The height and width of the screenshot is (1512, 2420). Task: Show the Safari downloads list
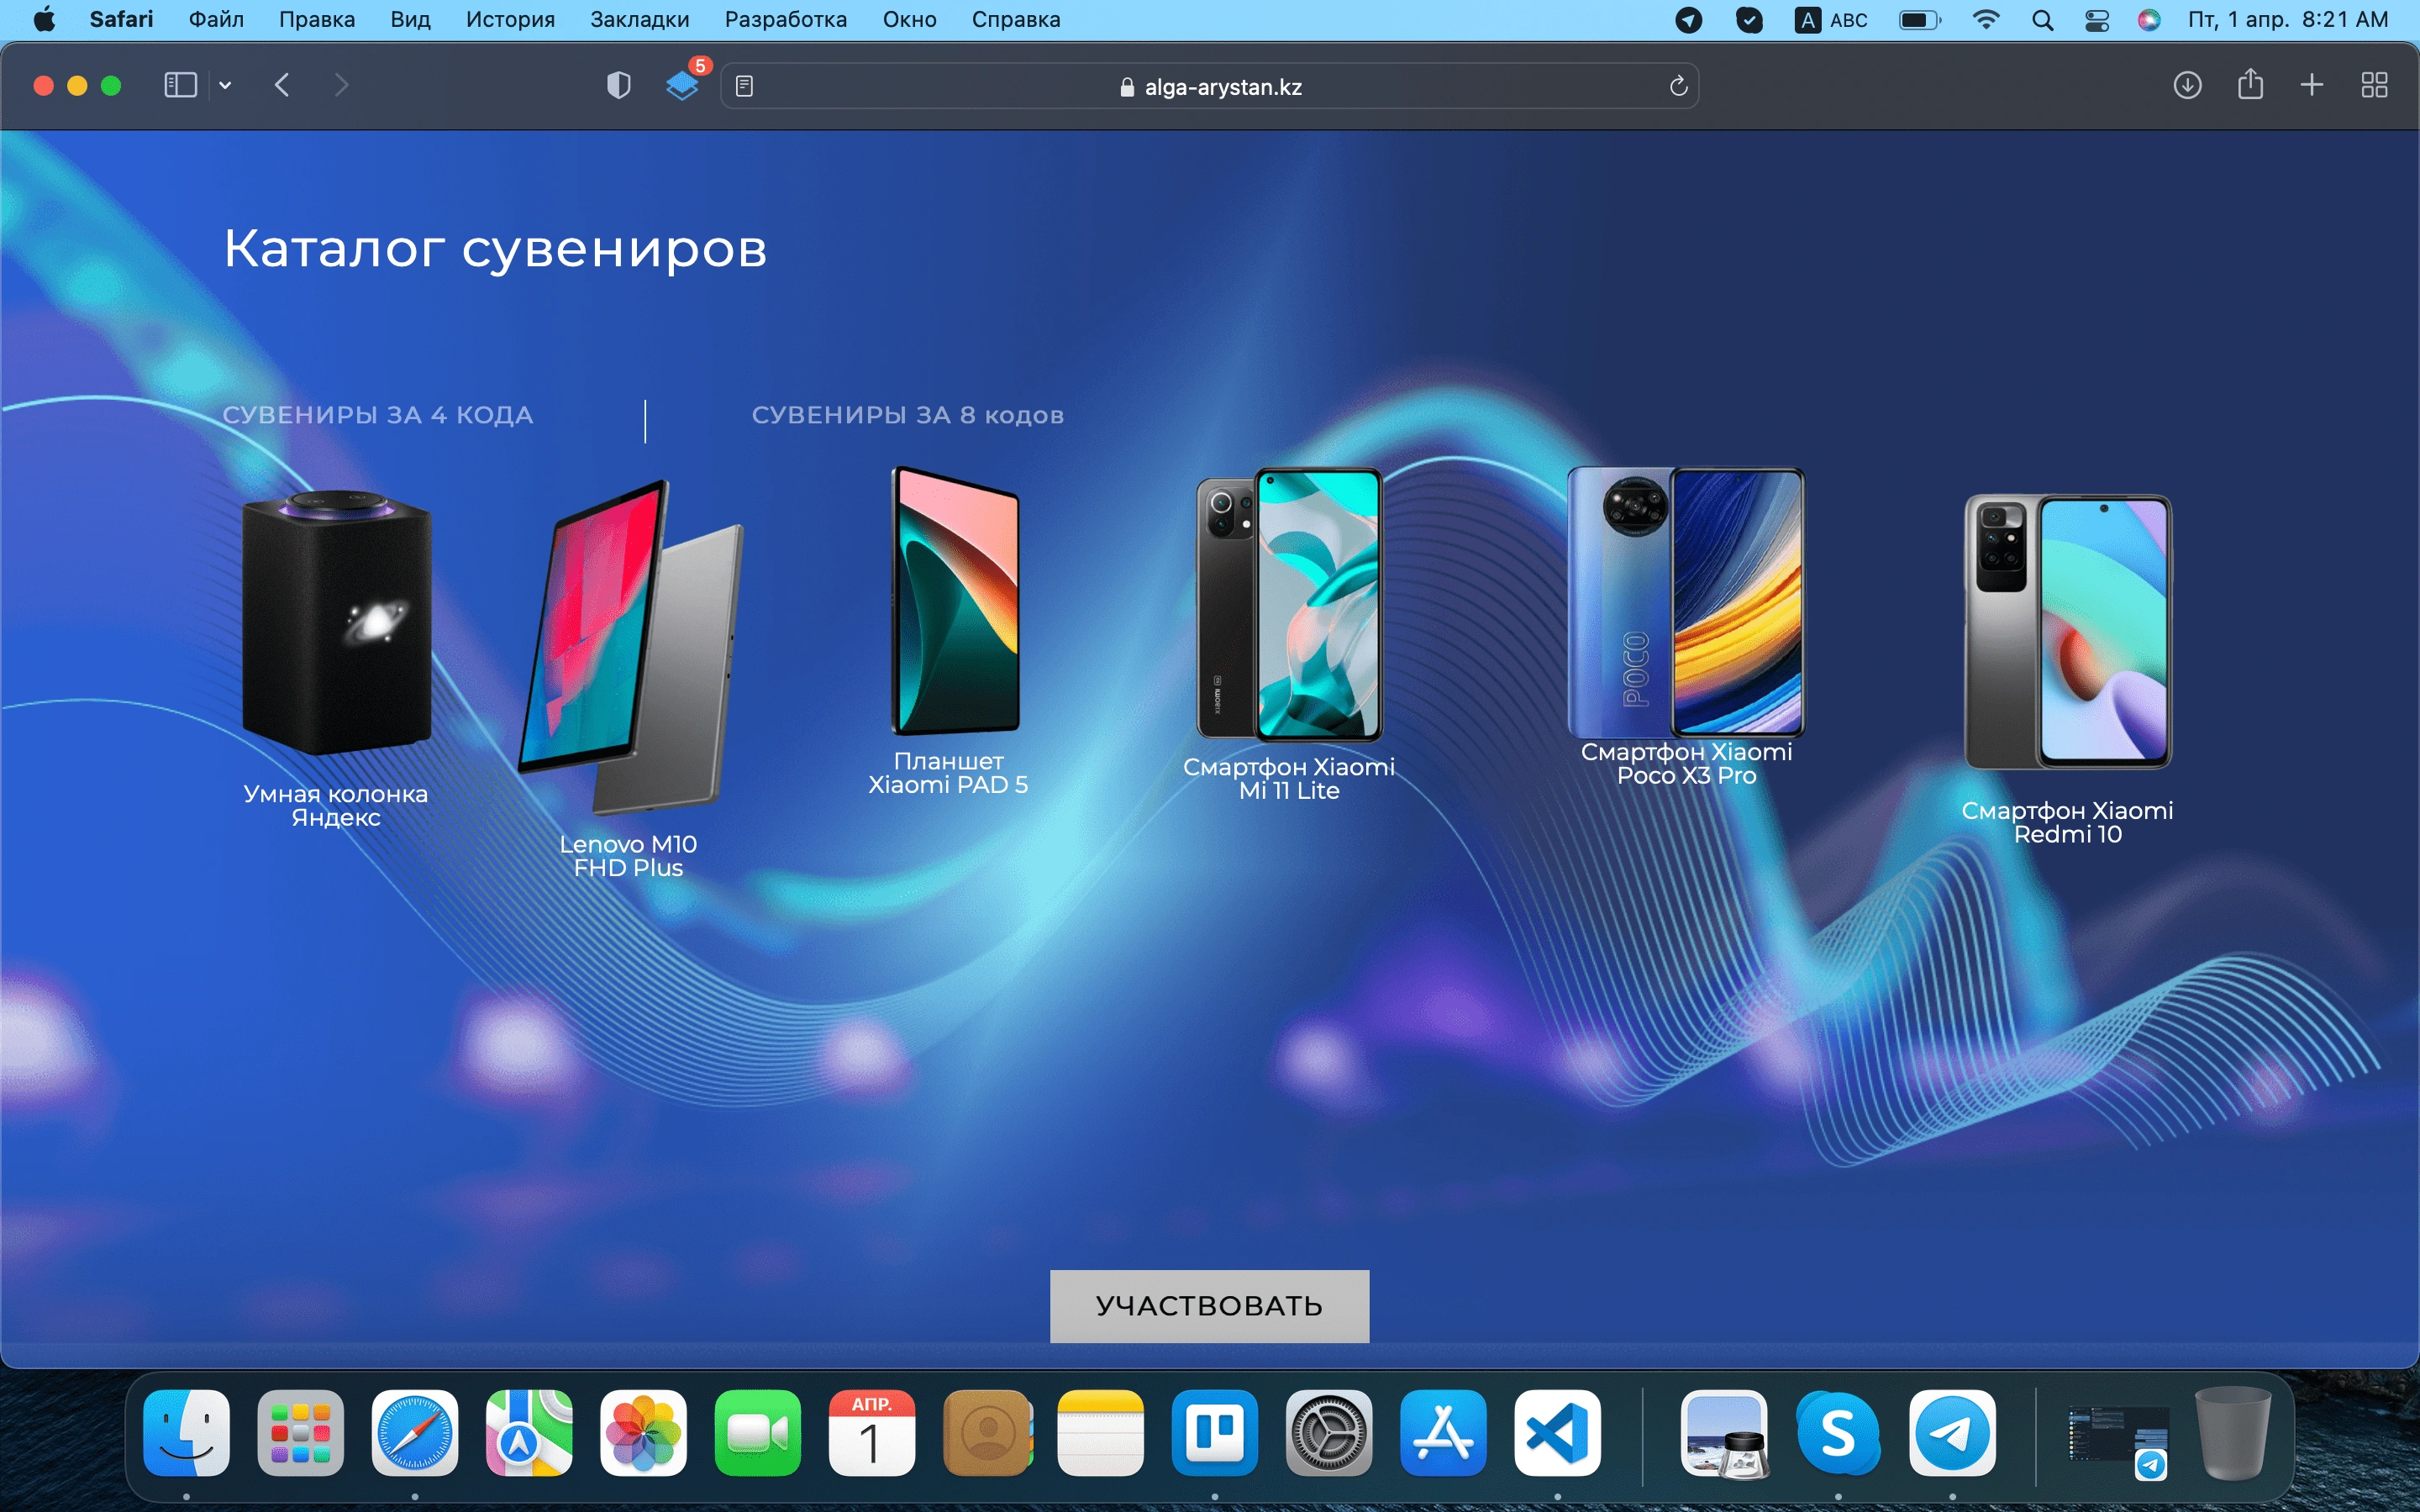pos(2187,85)
